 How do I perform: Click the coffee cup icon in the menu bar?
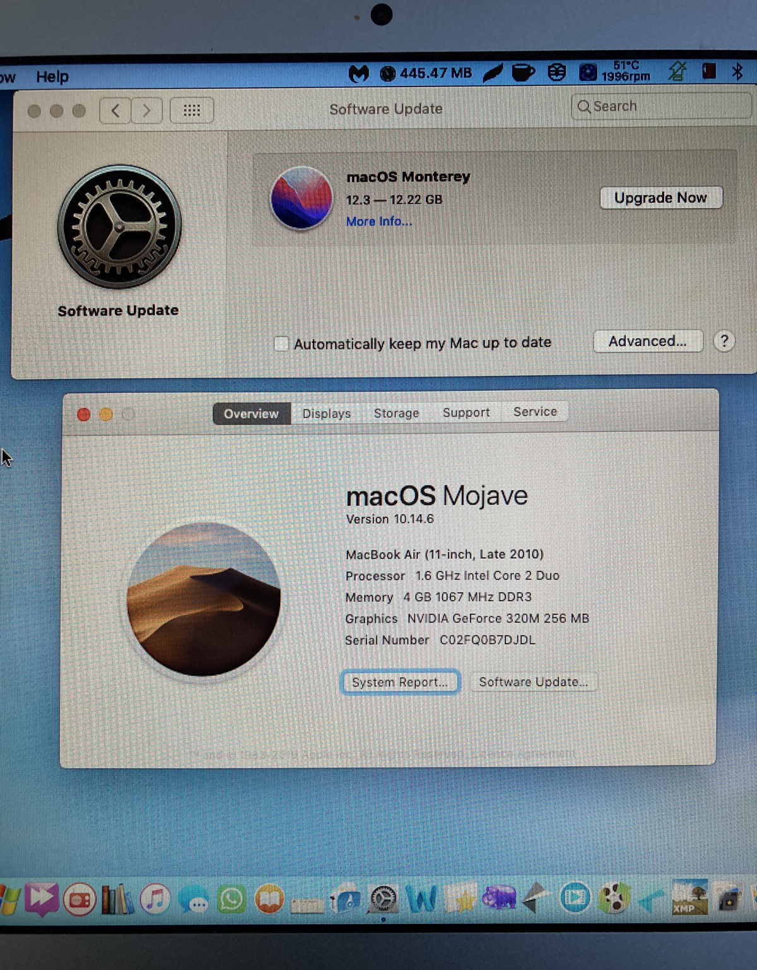523,73
